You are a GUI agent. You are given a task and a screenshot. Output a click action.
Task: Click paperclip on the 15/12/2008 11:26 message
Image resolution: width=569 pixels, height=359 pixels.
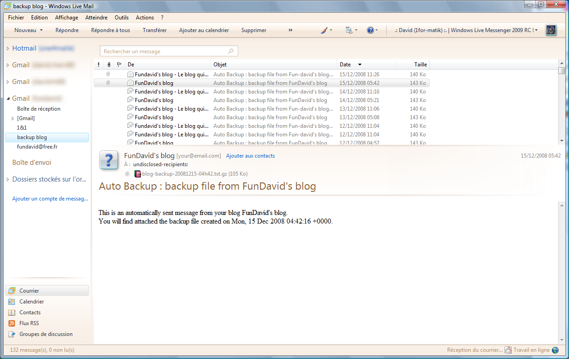coord(108,75)
